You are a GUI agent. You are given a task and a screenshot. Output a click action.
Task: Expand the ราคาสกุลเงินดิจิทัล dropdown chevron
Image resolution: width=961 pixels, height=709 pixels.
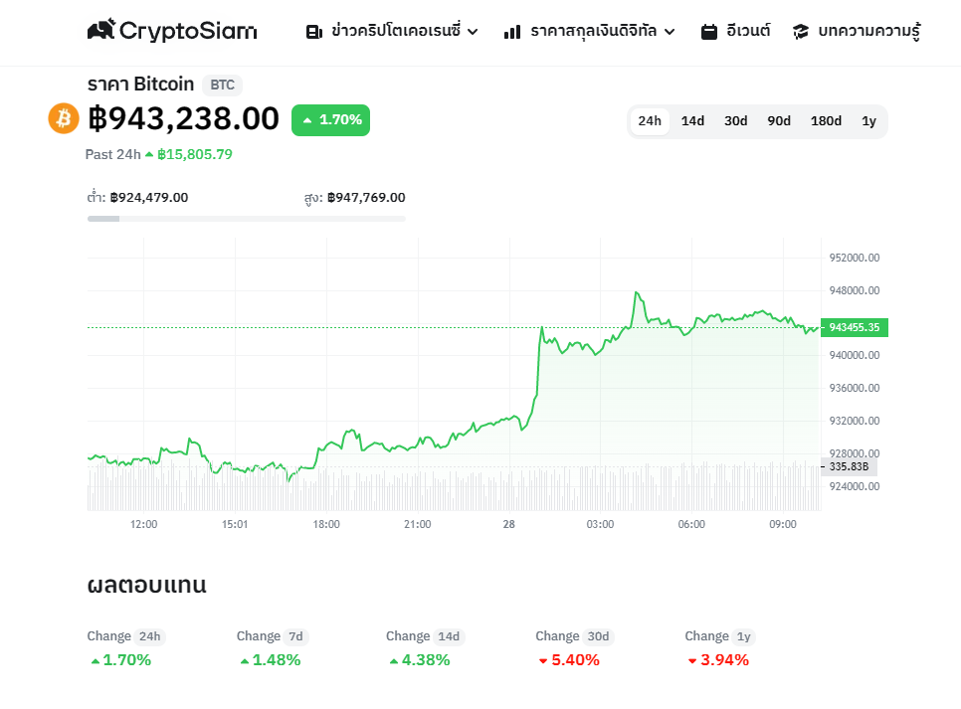click(x=670, y=32)
